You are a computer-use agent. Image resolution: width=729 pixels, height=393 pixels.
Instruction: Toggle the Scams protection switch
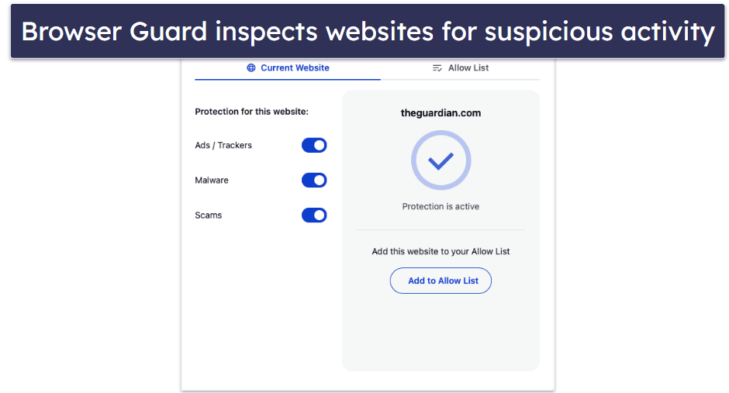tap(314, 215)
